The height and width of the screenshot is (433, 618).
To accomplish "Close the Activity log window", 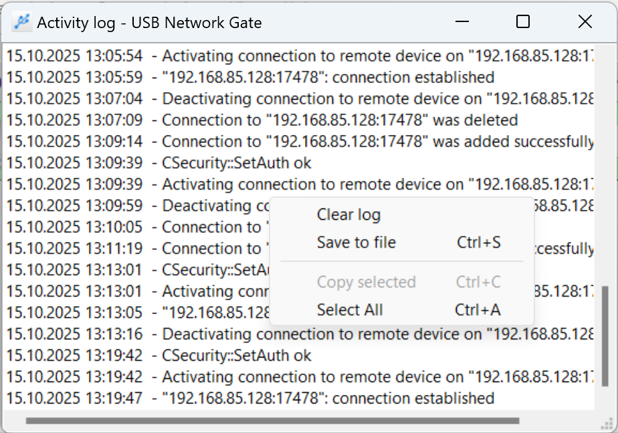I will tap(585, 22).
